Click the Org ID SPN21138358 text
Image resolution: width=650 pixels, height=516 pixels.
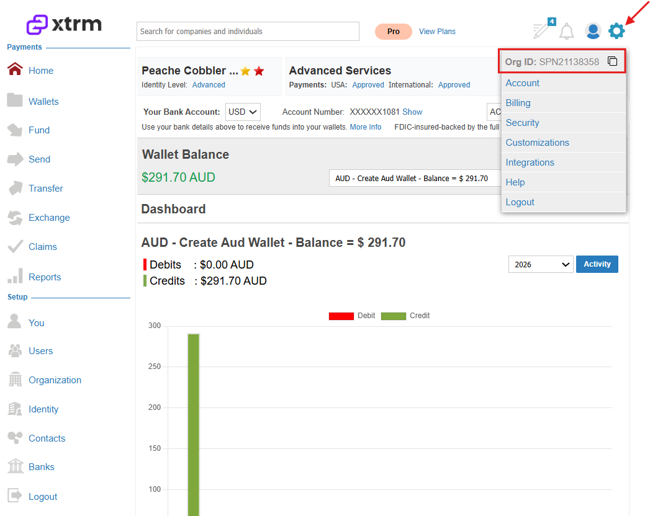pos(552,61)
